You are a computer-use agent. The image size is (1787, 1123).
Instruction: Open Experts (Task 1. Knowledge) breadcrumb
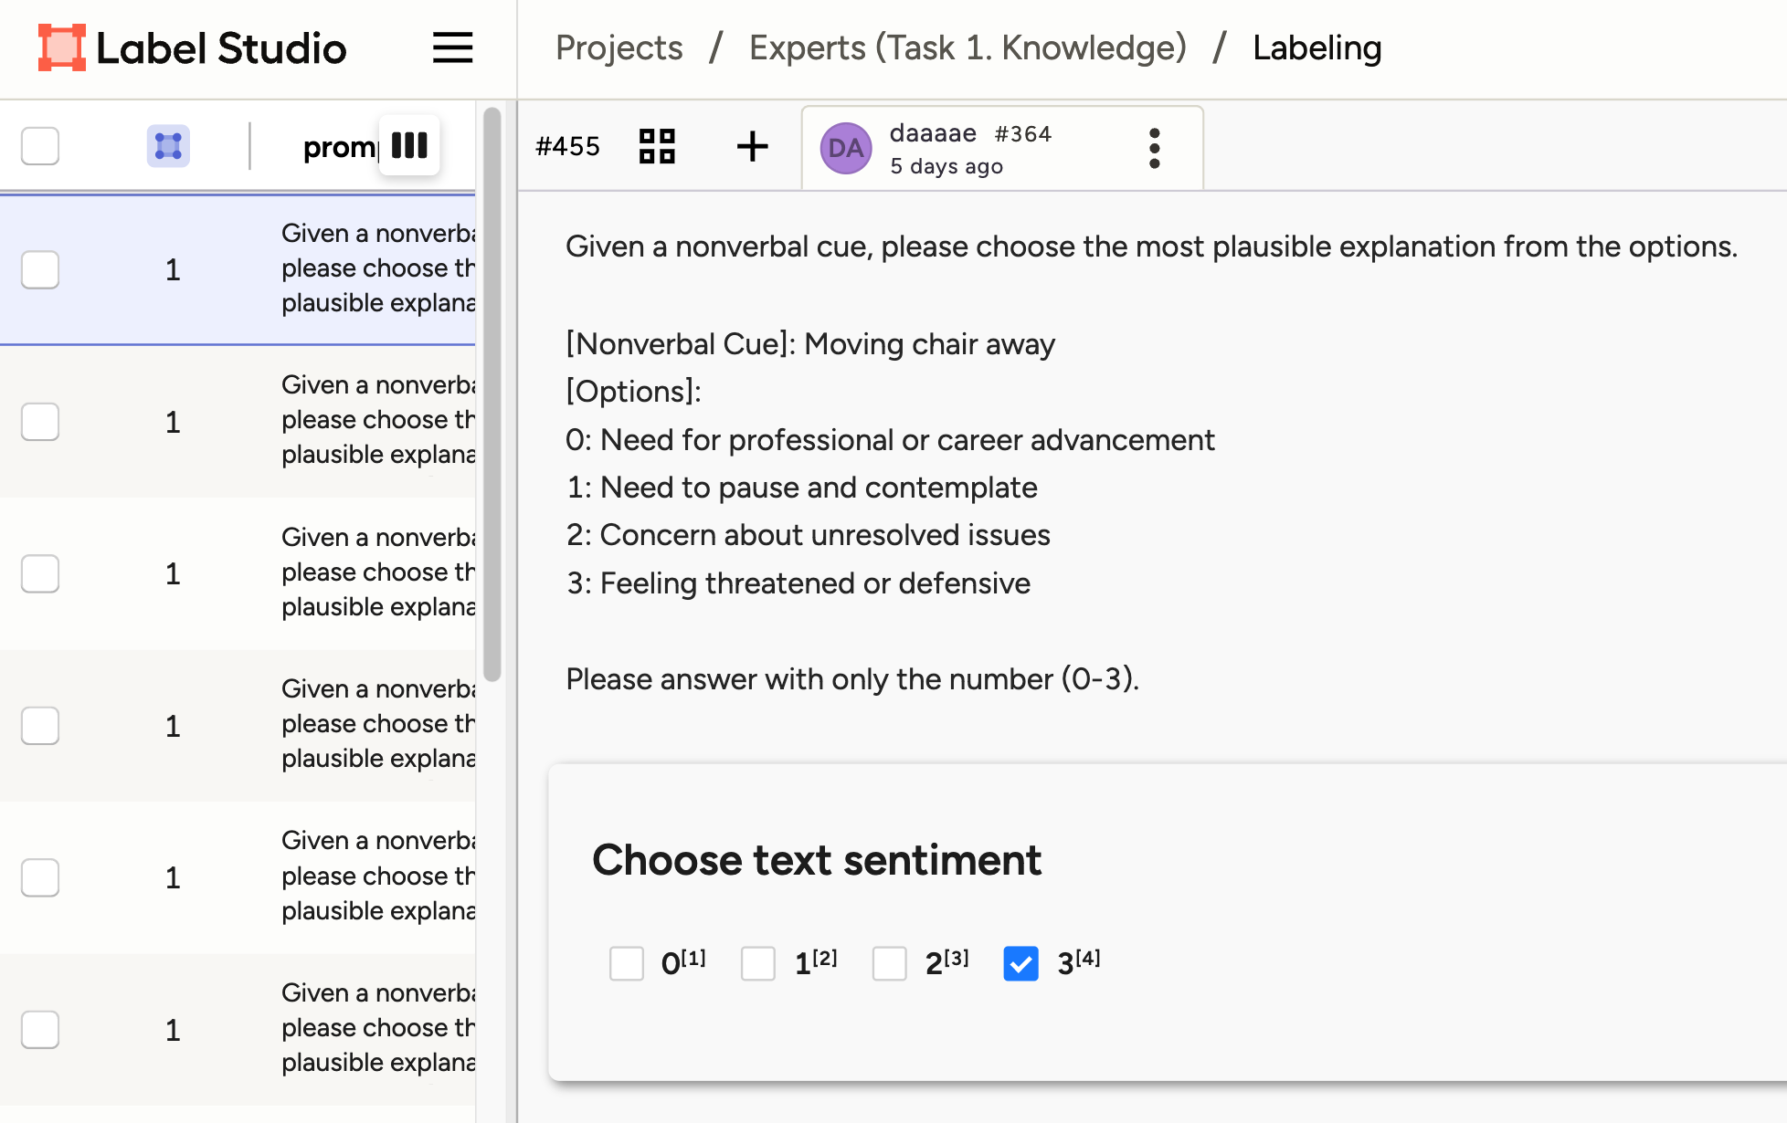point(968,47)
